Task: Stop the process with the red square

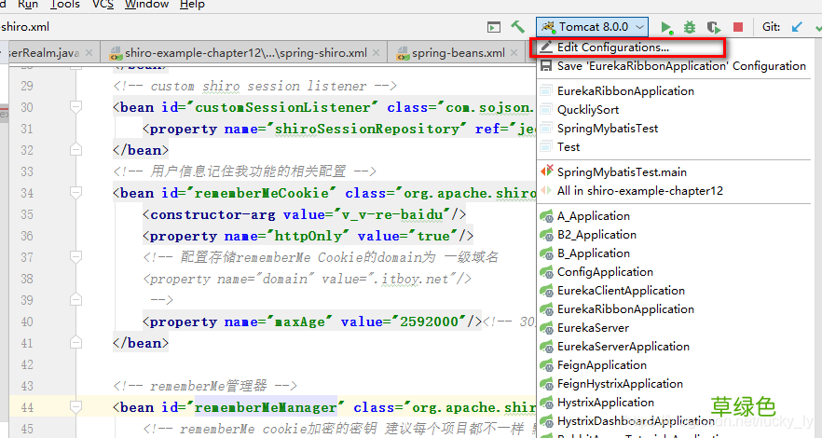Action: (738, 27)
